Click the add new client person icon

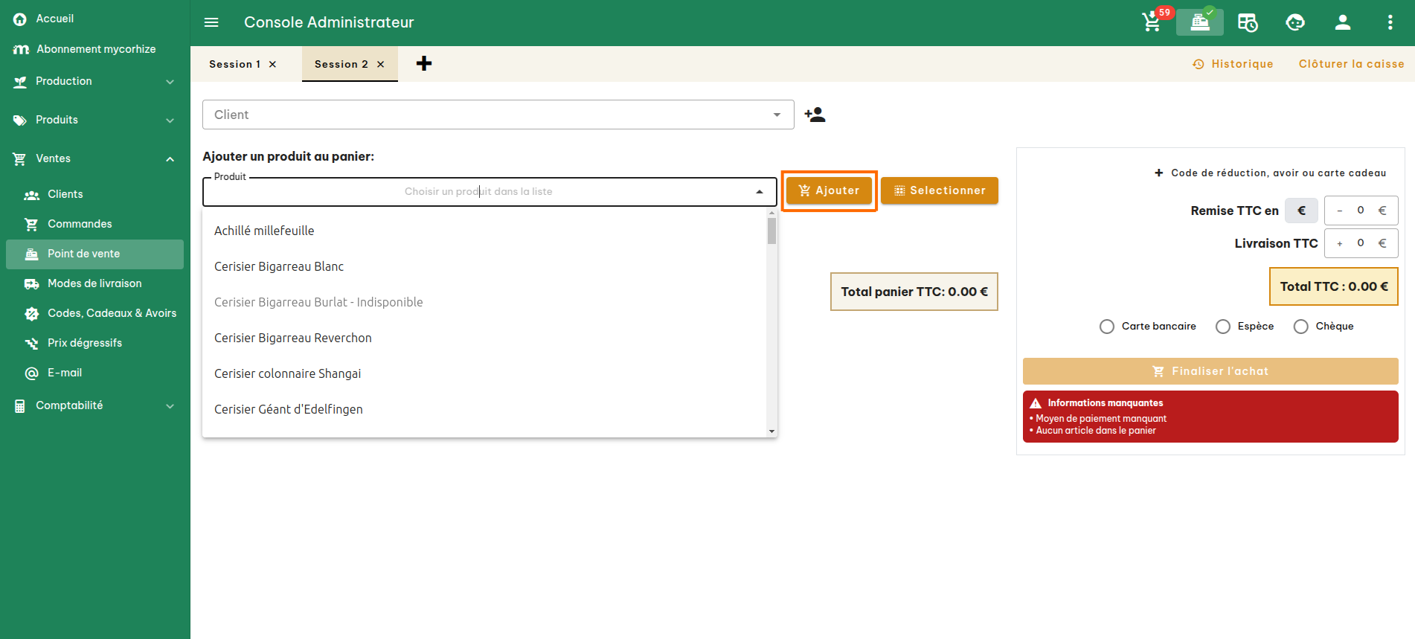point(815,115)
